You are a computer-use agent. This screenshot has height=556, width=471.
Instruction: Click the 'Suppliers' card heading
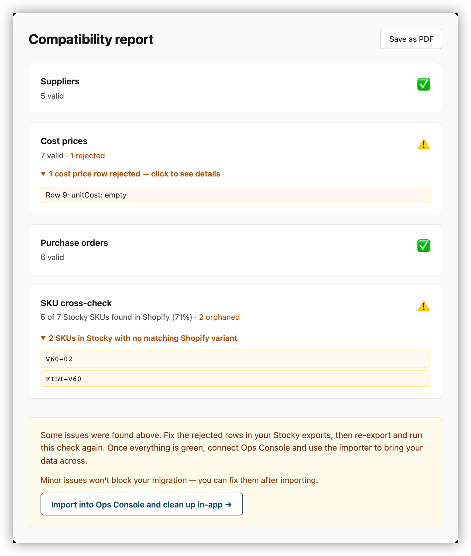coord(60,82)
